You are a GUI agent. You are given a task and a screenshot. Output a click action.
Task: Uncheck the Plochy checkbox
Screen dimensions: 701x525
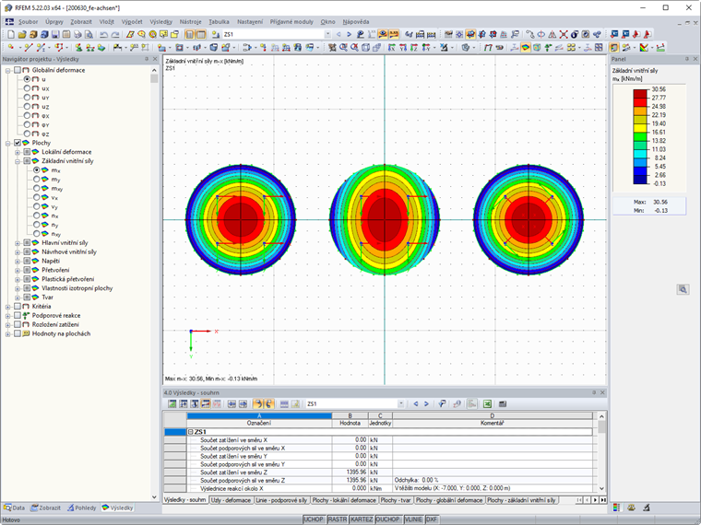pyautogui.click(x=18, y=143)
